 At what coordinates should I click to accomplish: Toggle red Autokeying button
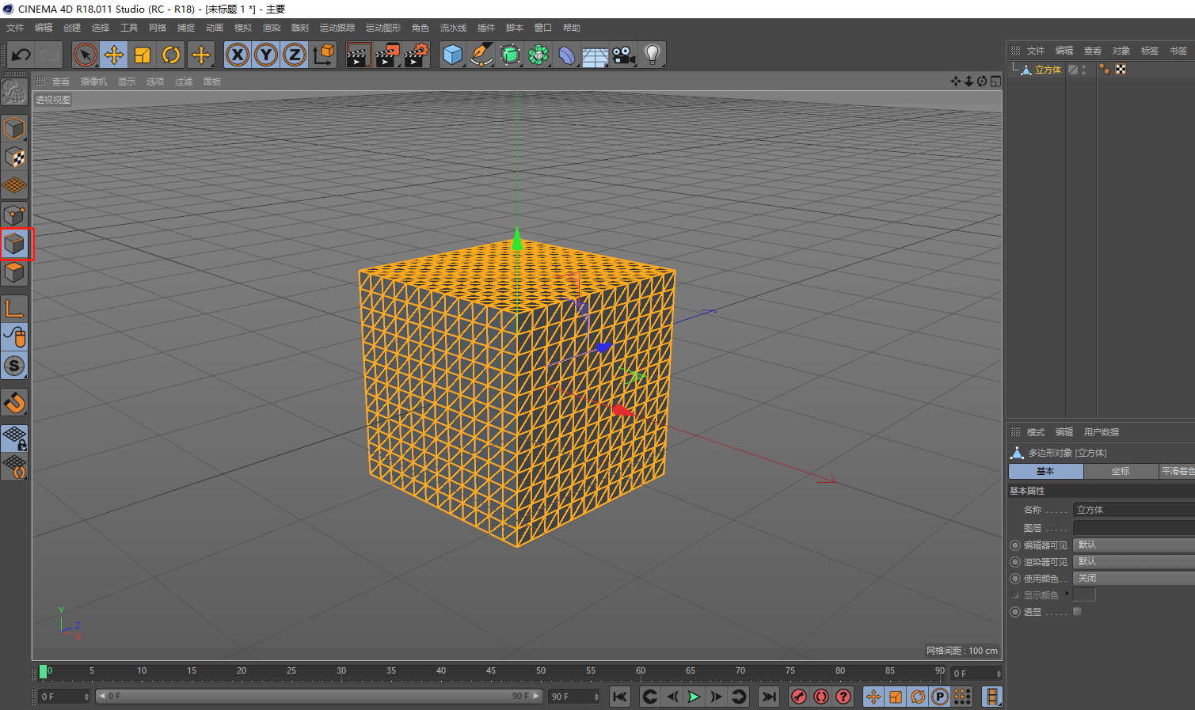[821, 697]
